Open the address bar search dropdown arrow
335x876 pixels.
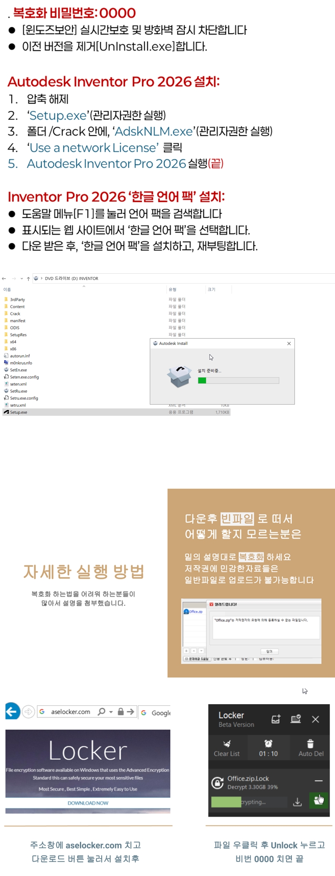111,712
